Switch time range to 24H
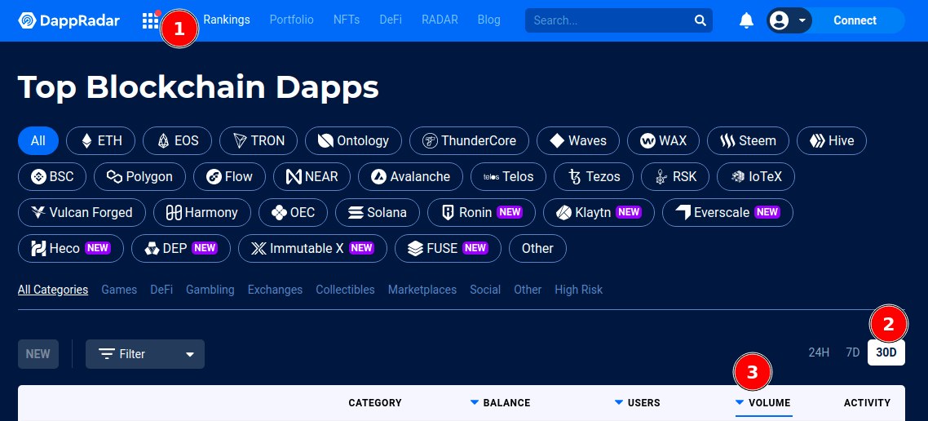Viewport: 928px width, 421px height. click(819, 352)
